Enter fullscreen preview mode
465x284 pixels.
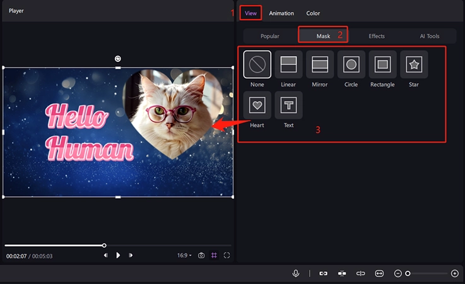pos(227,255)
